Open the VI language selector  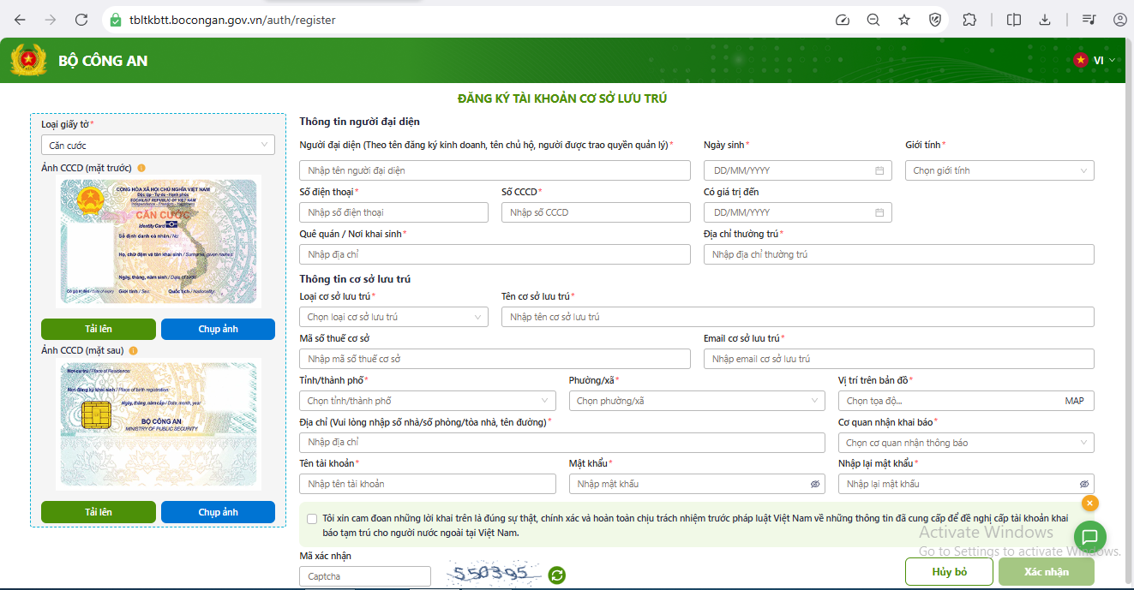coord(1095,60)
